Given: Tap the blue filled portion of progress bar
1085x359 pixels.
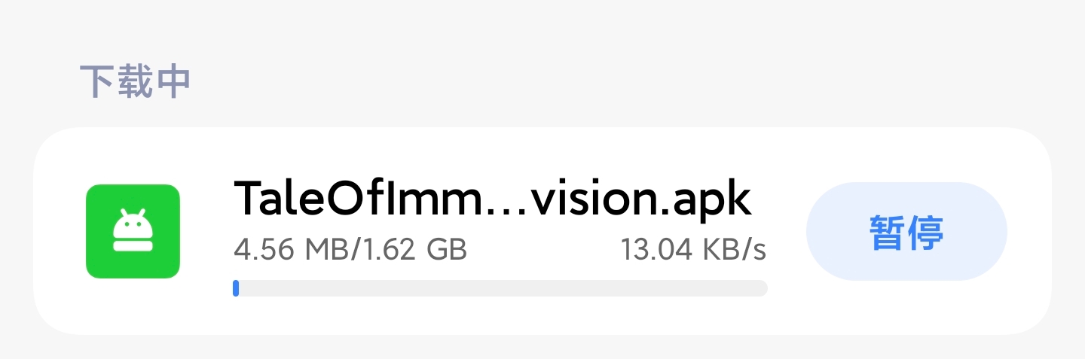Looking at the screenshot, I should 236,288.
